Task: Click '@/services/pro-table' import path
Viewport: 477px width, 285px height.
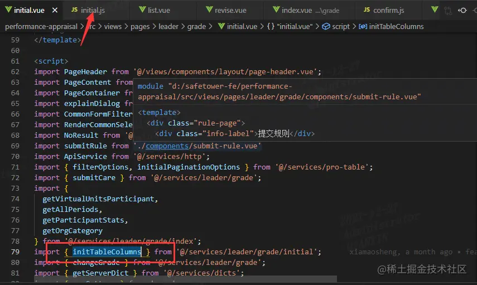Action: click(x=322, y=167)
